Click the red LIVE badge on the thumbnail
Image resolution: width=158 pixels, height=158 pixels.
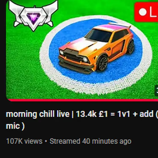pos(146,12)
